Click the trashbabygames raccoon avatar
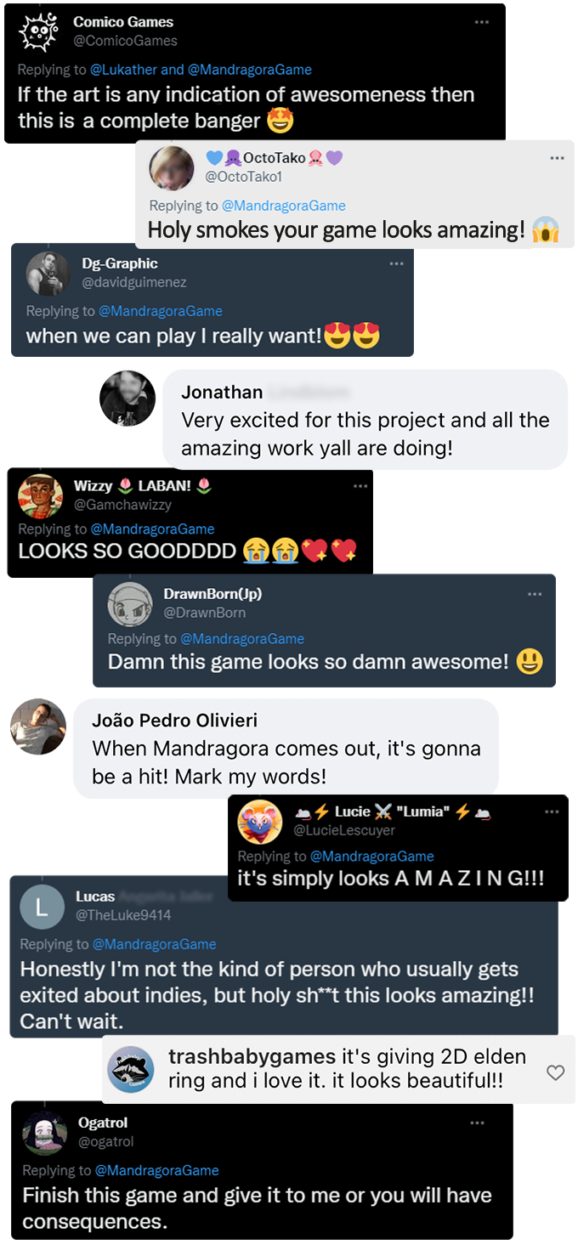 click(130, 1070)
